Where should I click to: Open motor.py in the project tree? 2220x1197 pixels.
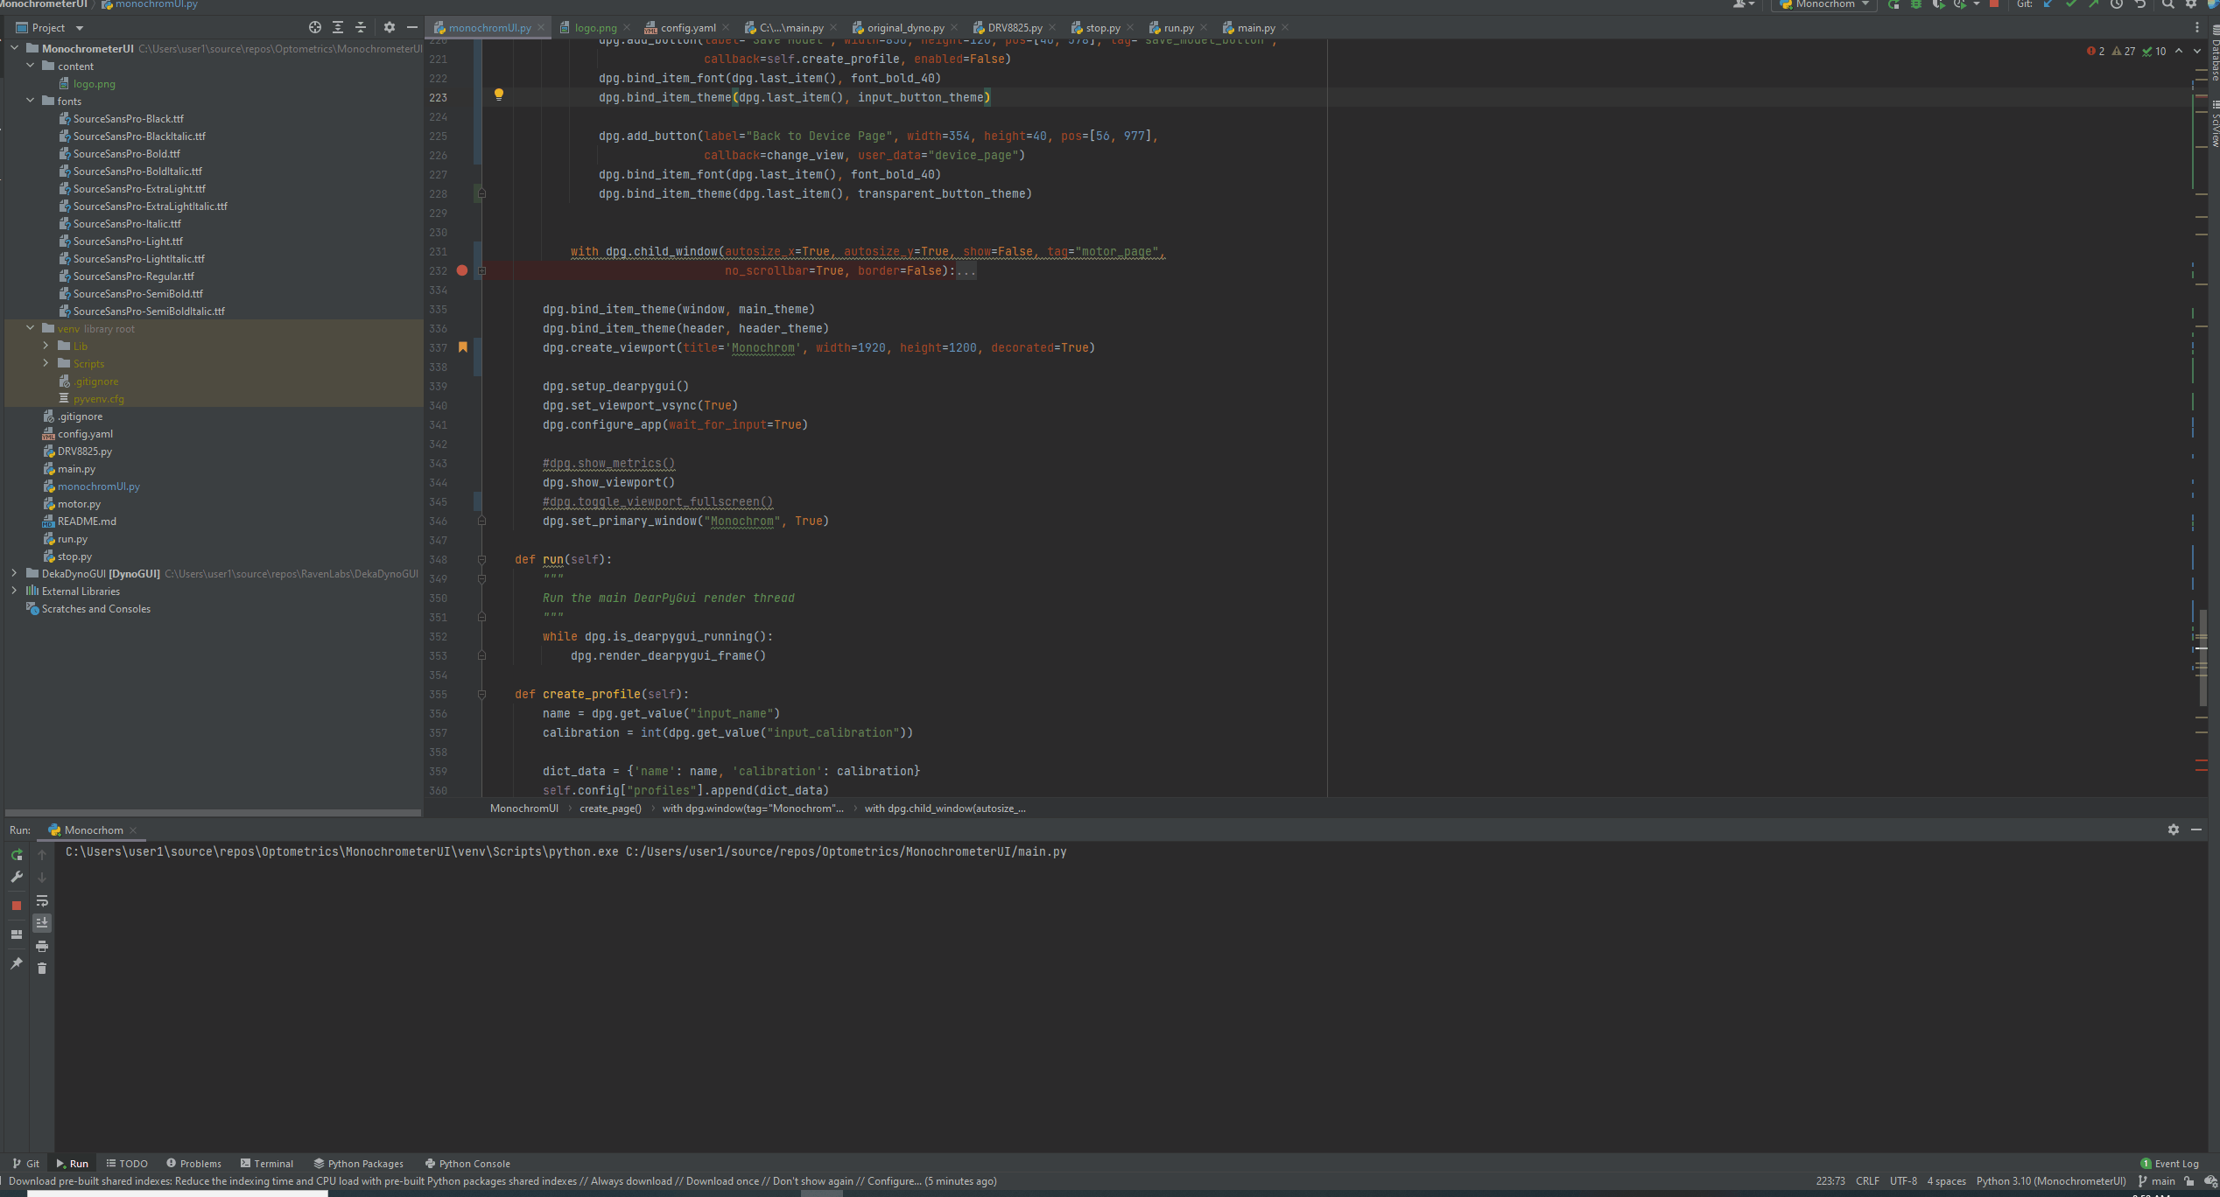coord(79,504)
